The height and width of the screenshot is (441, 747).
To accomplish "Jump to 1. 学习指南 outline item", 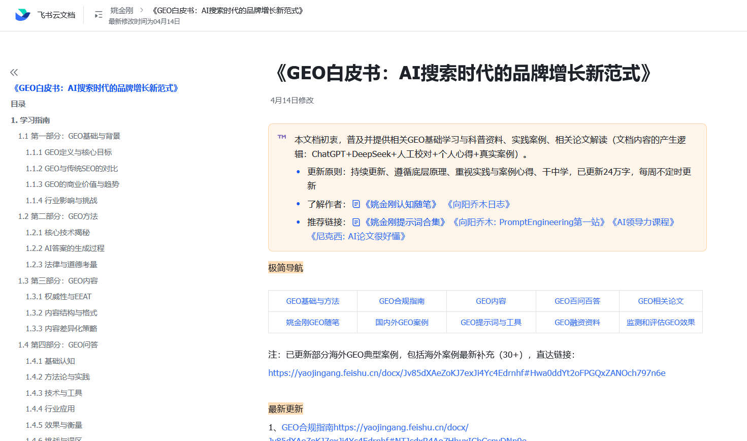I will [30, 120].
